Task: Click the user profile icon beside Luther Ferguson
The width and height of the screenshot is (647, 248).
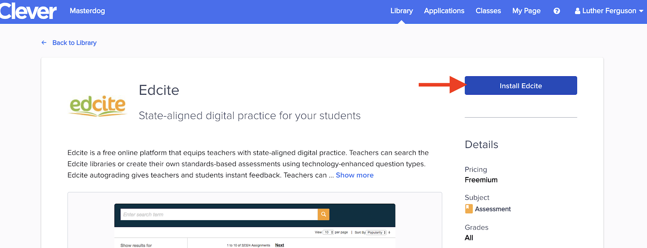Action: pos(577,11)
